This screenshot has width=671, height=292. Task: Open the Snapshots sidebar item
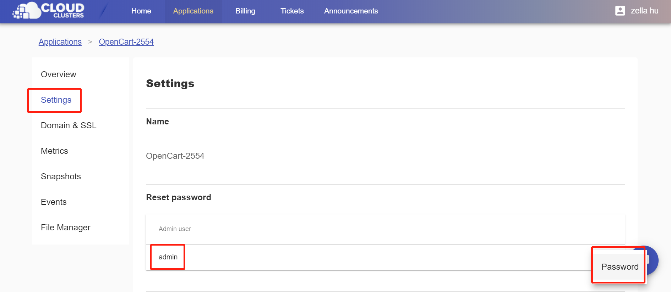(x=61, y=176)
